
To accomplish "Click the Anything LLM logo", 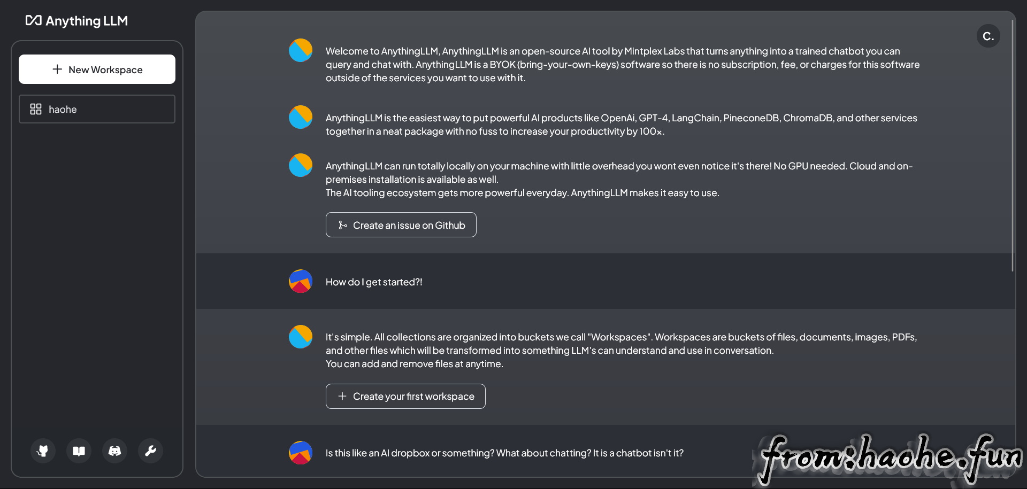I will coord(76,21).
